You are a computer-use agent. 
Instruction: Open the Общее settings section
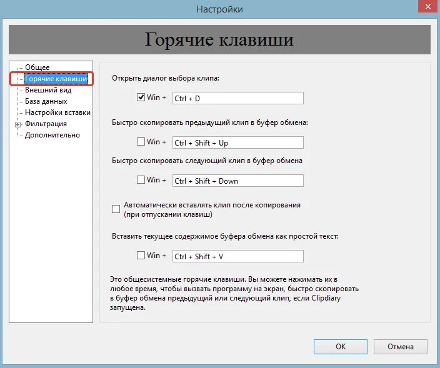(37, 67)
